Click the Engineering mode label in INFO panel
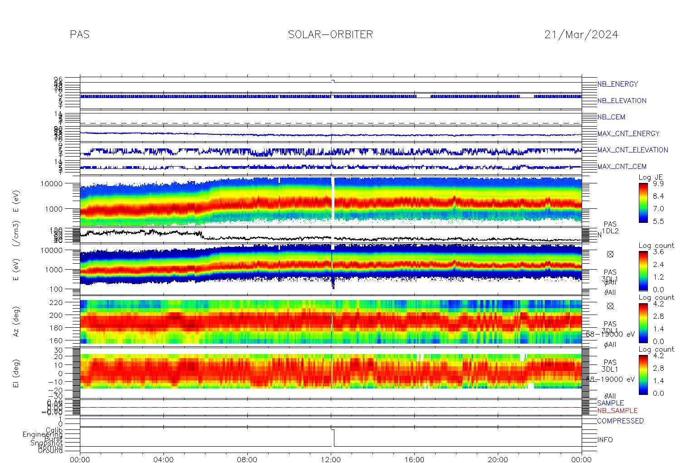This screenshot has width=686, height=463. tap(43, 434)
